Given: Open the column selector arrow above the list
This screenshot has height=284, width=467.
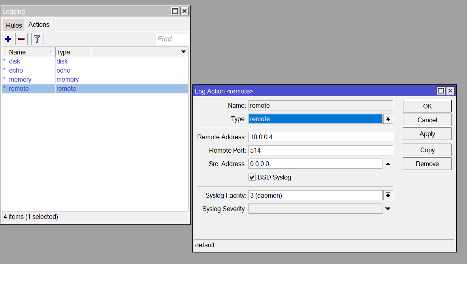Looking at the screenshot, I should pos(183,52).
